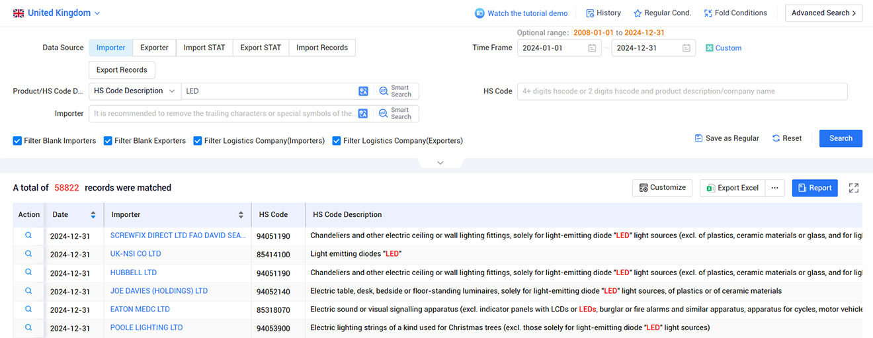Image resolution: width=873 pixels, height=338 pixels.
Task: Click the fullscreen expand table icon
Action: [854, 188]
